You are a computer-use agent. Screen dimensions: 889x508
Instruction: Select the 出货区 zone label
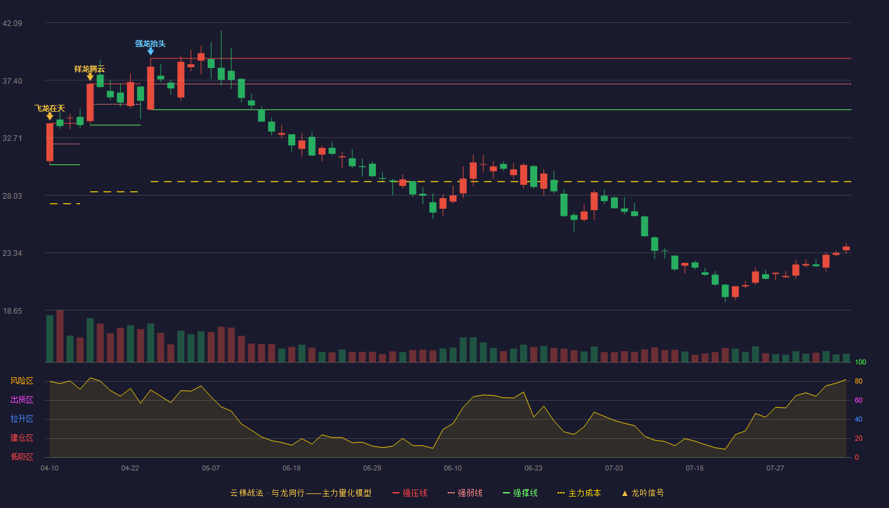tap(22, 400)
